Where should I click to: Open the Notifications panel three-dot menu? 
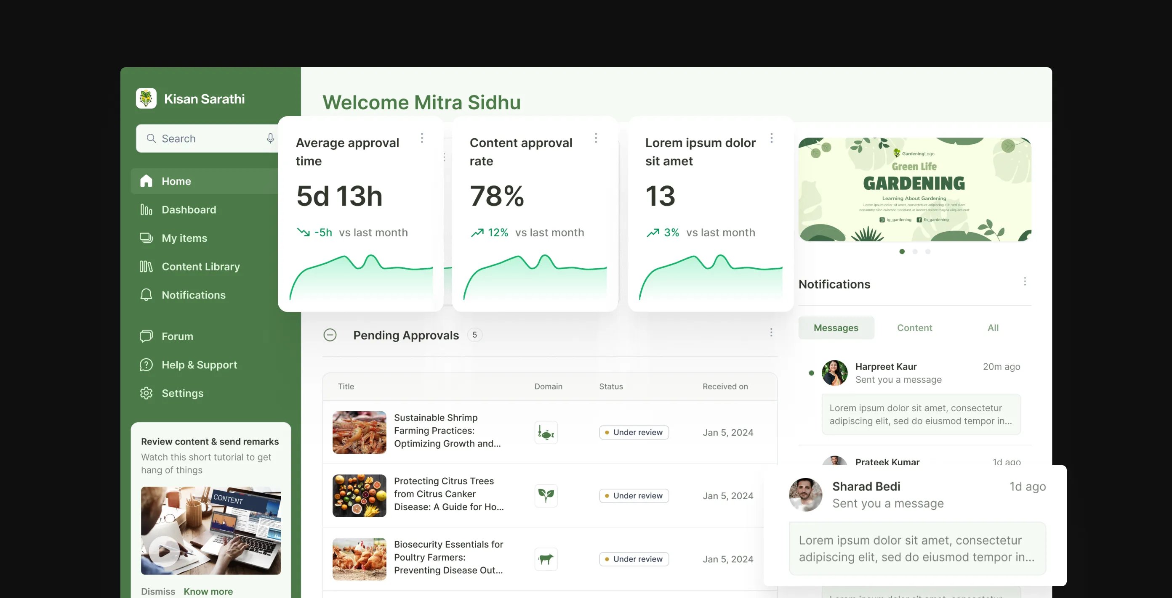(x=1025, y=281)
